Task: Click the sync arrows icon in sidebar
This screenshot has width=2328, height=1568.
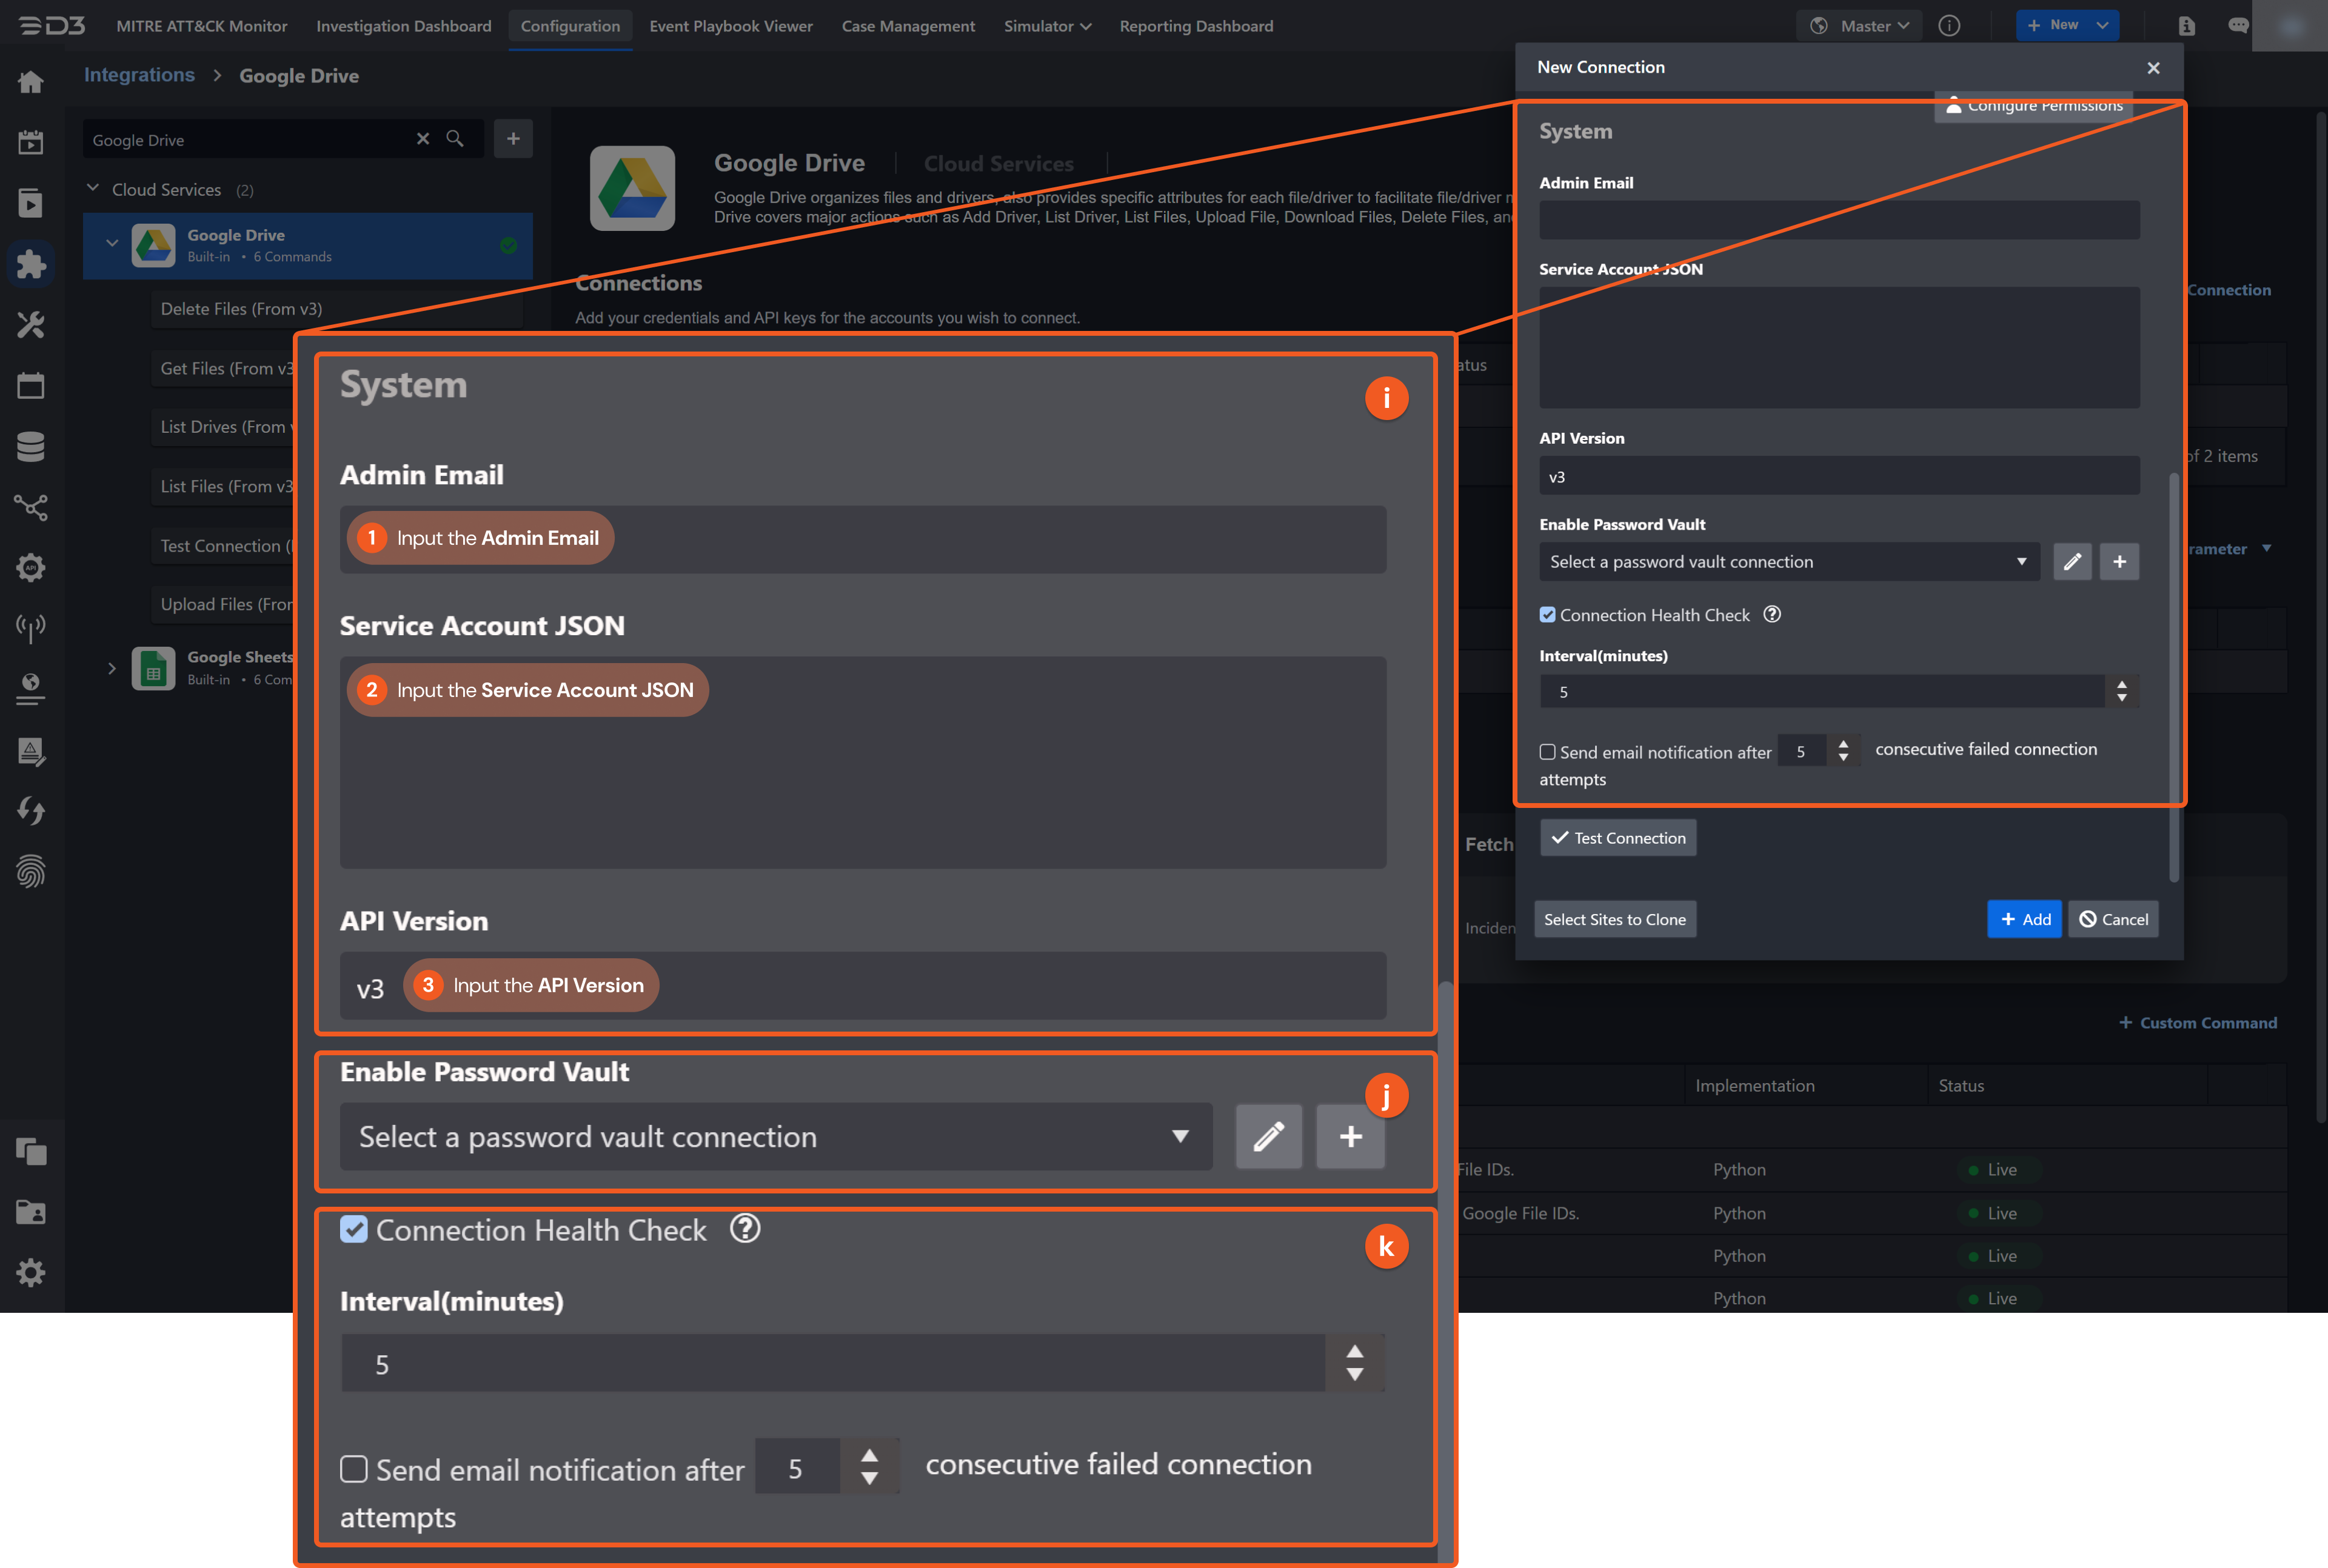Action: [x=31, y=811]
